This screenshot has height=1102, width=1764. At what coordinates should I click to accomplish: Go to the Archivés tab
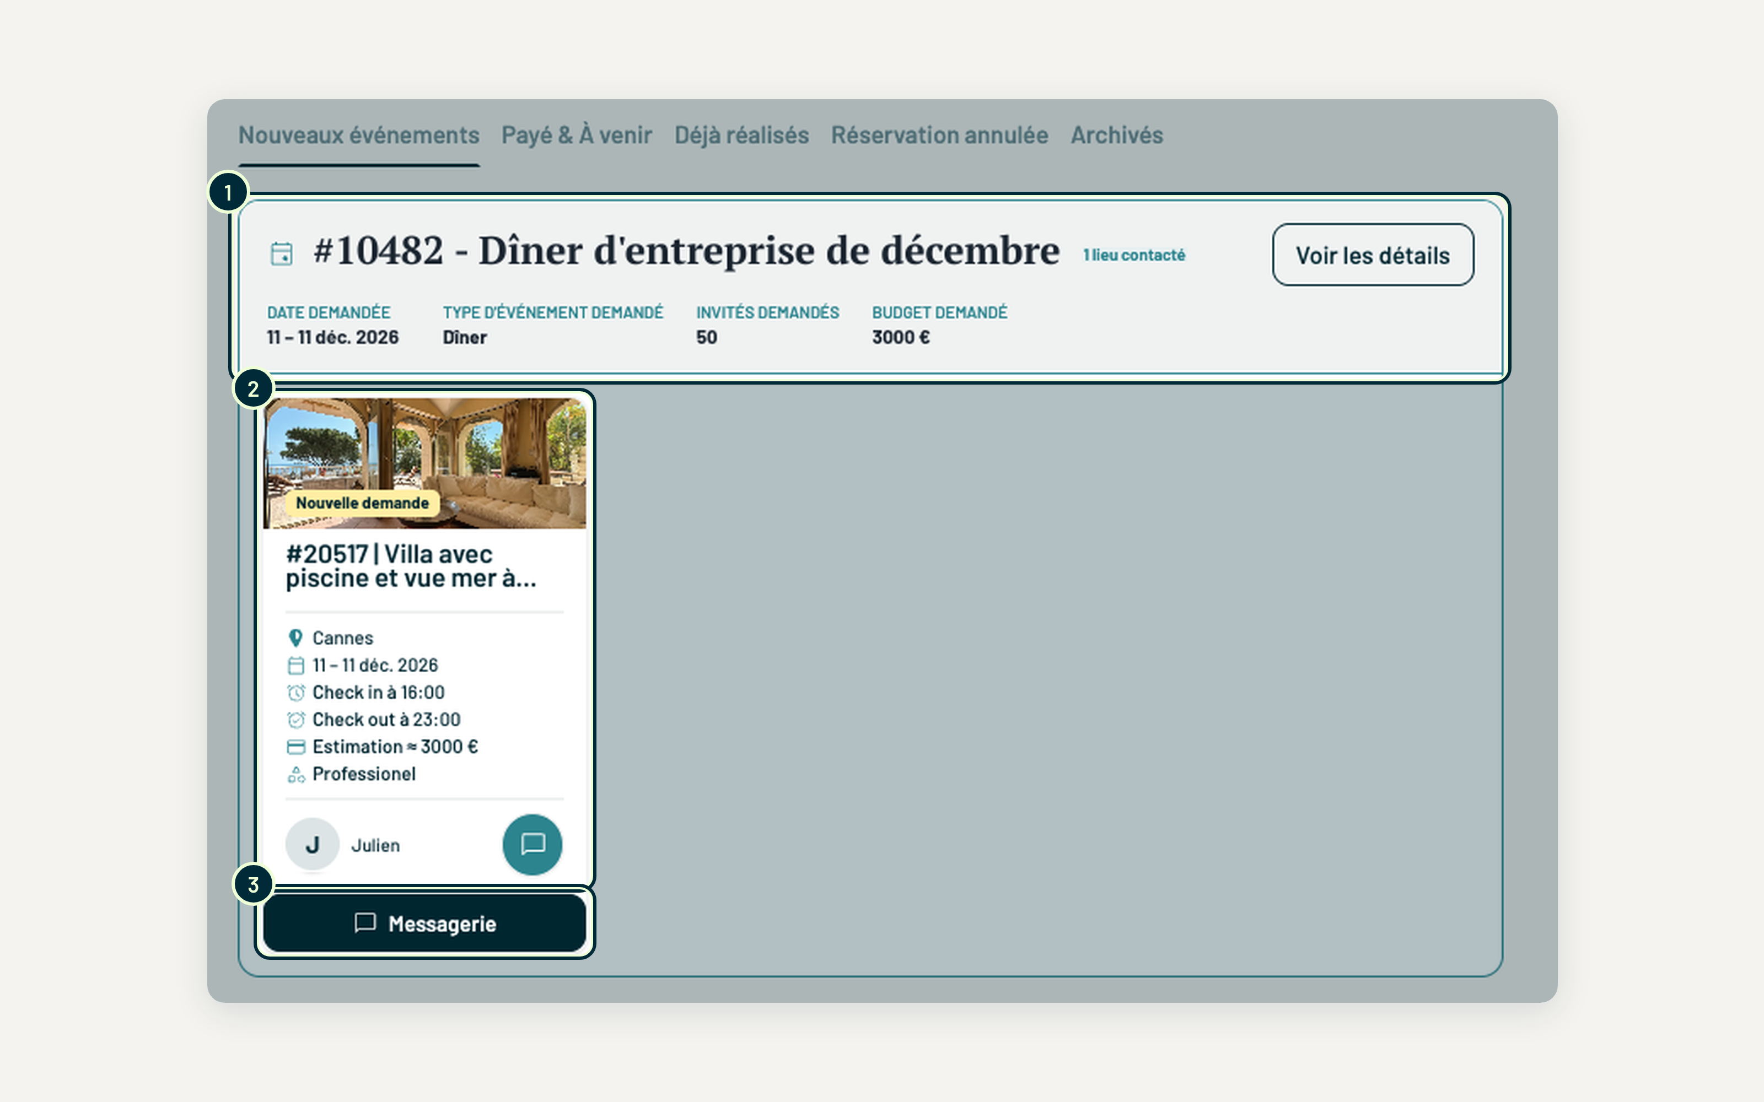click(1117, 136)
